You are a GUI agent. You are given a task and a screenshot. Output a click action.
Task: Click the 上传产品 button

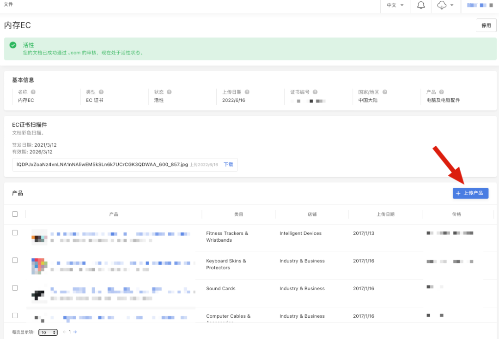coord(470,193)
